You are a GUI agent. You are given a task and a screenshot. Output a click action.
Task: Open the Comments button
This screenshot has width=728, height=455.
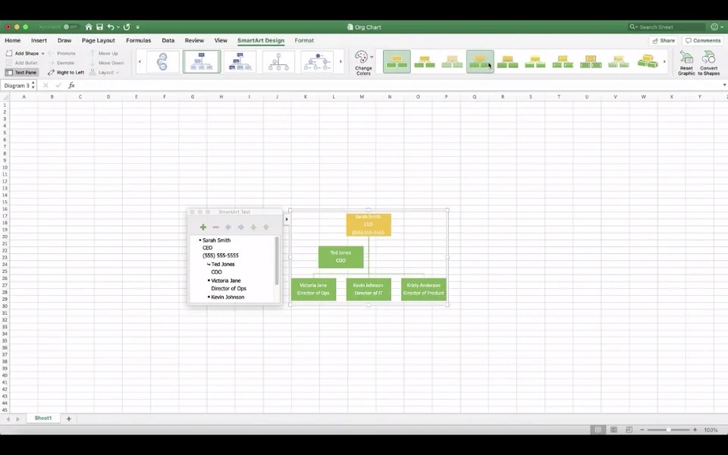point(703,40)
